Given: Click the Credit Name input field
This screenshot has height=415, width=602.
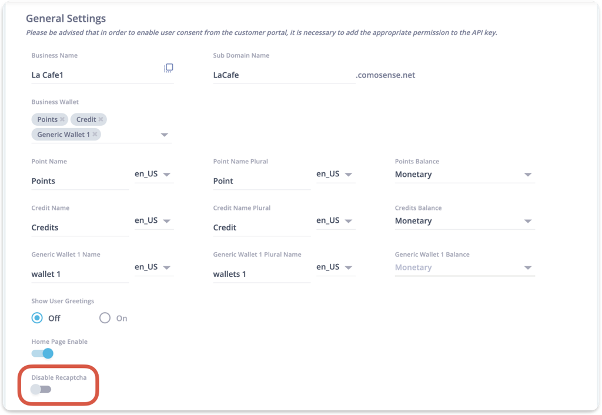Looking at the screenshot, I should pyautogui.click(x=79, y=227).
